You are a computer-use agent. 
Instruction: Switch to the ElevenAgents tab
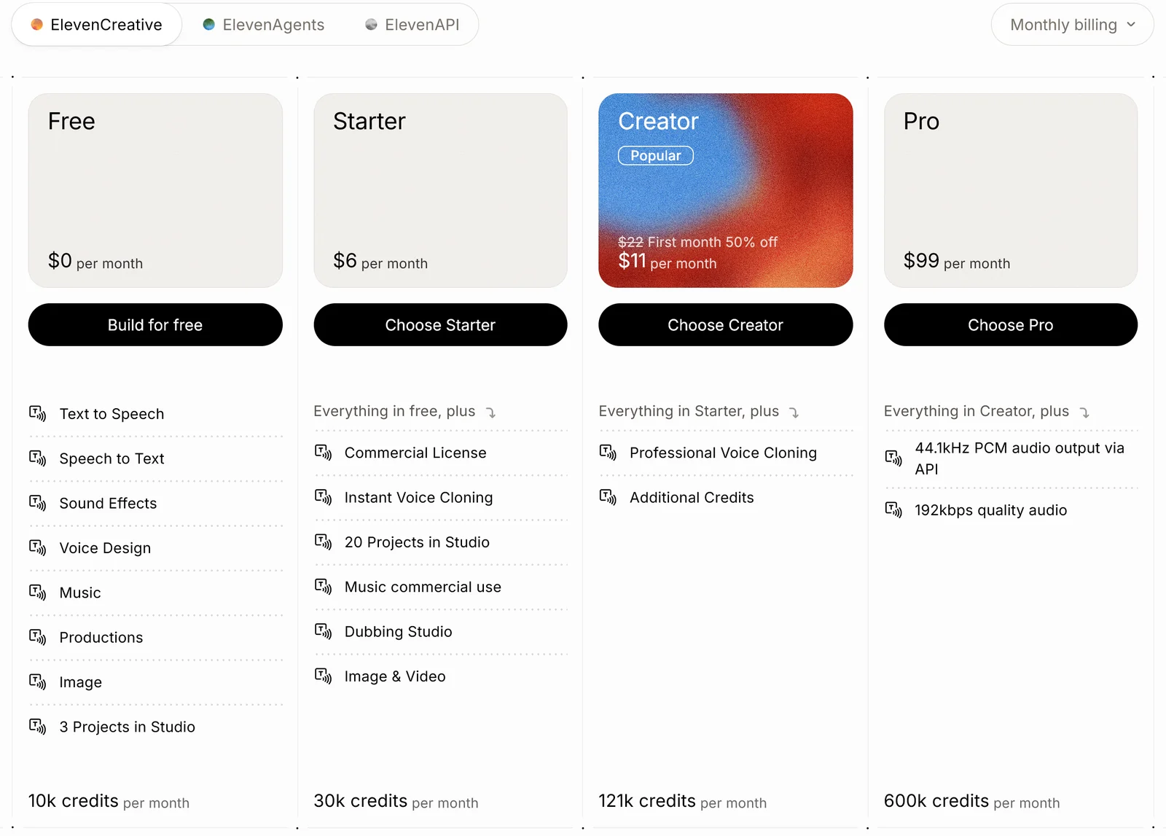[263, 25]
